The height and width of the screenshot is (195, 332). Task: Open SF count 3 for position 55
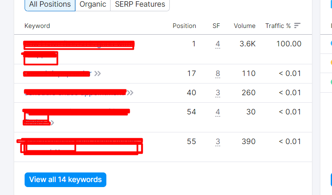click(x=218, y=142)
